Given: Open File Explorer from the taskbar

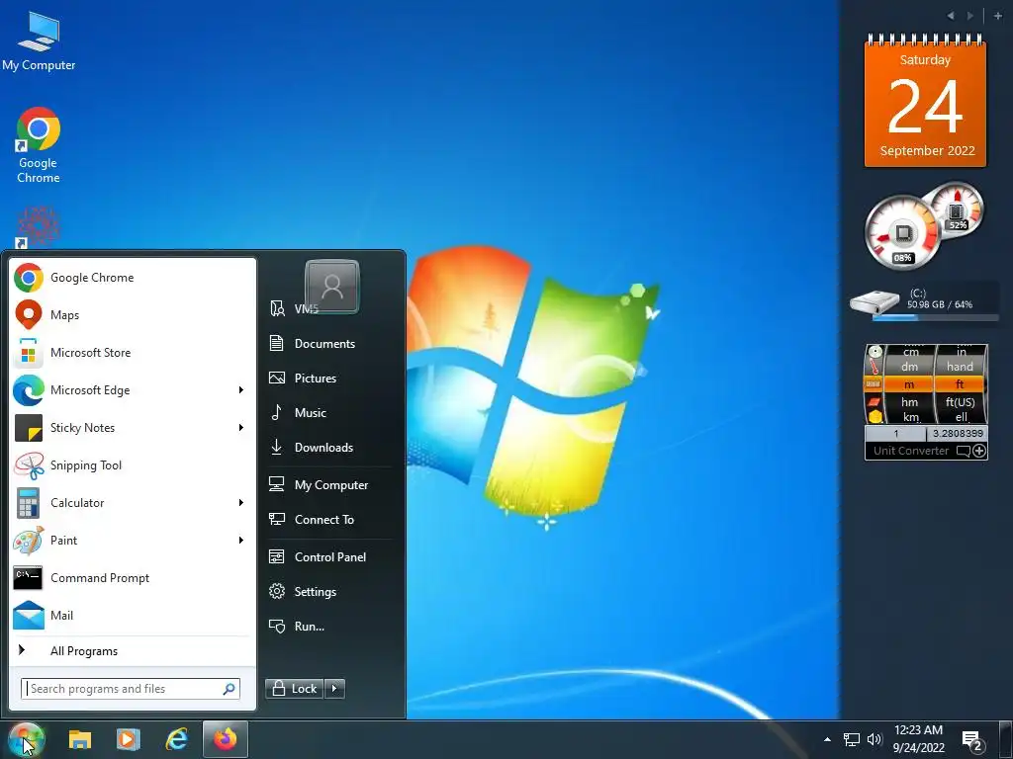Looking at the screenshot, I should tap(80, 739).
